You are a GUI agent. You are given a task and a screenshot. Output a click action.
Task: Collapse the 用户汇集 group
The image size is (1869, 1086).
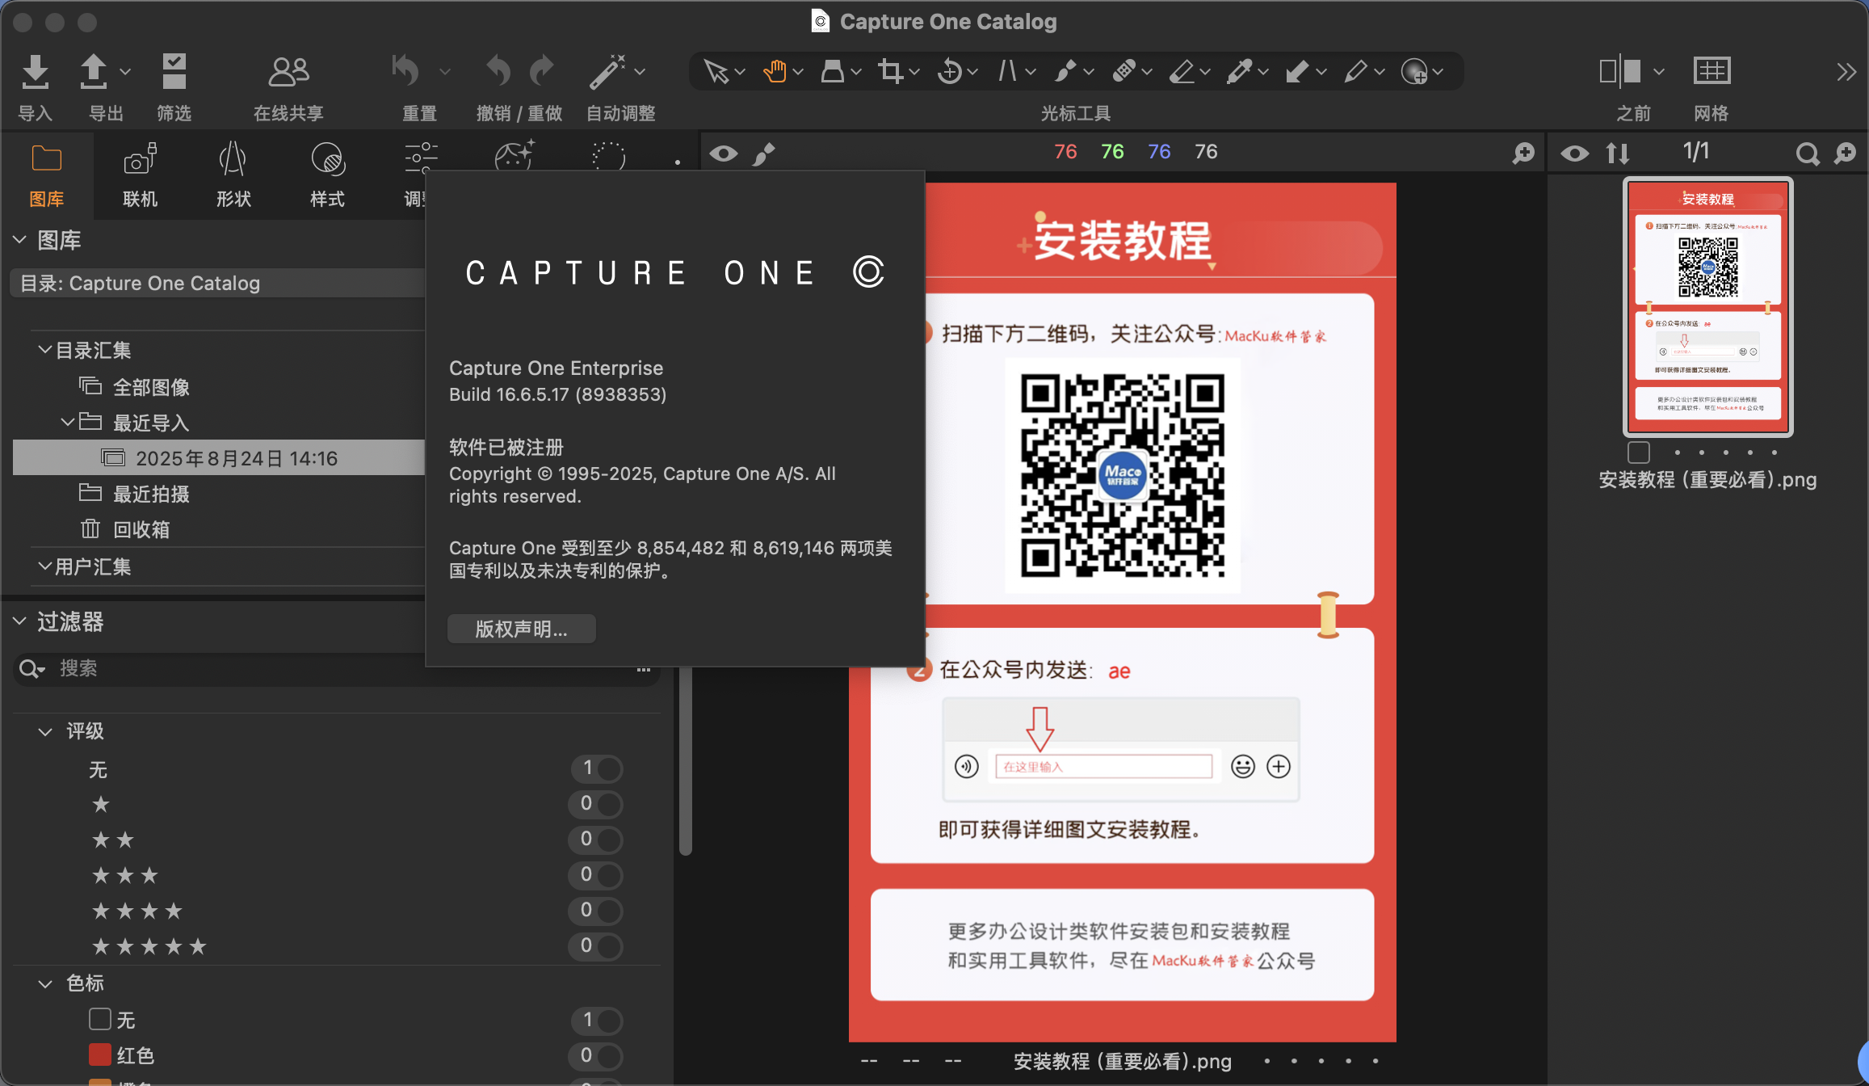(45, 566)
